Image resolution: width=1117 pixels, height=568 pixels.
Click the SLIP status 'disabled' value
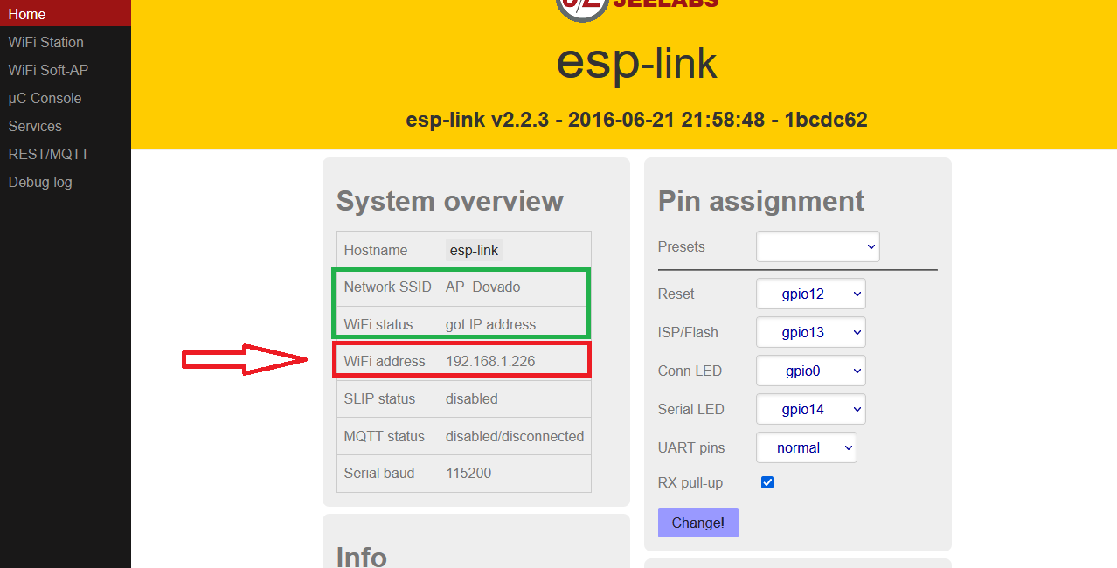coord(471,398)
